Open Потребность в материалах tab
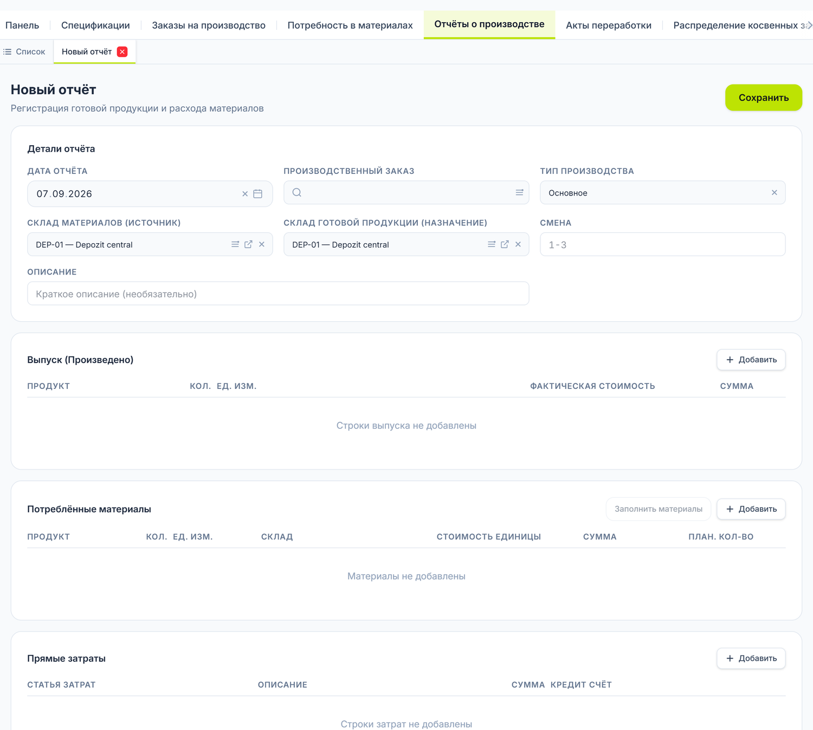The height and width of the screenshot is (730, 813). coord(350,25)
